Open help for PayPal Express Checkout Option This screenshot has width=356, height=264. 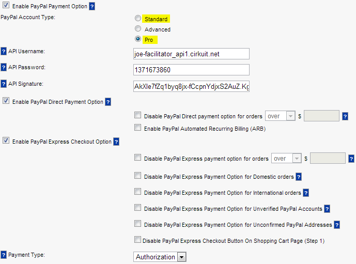point(116,142)
